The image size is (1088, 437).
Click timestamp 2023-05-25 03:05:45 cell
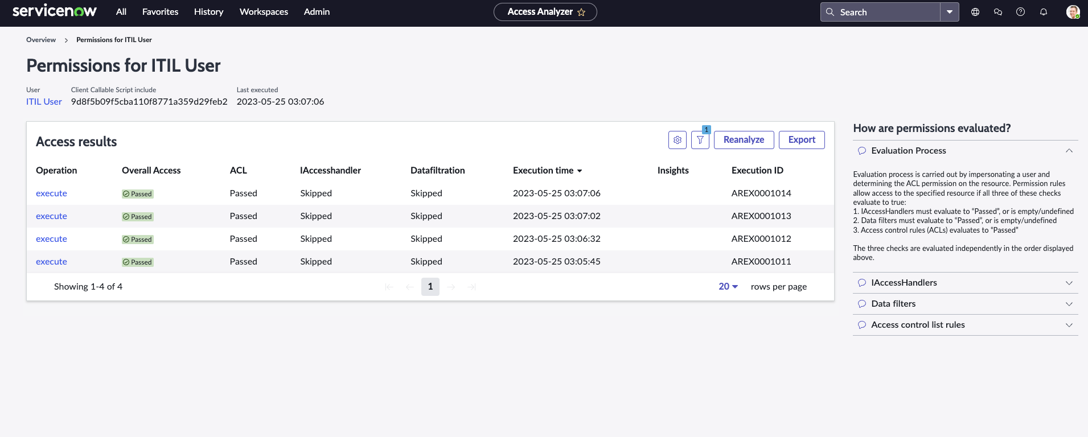[x=557, y=262]
